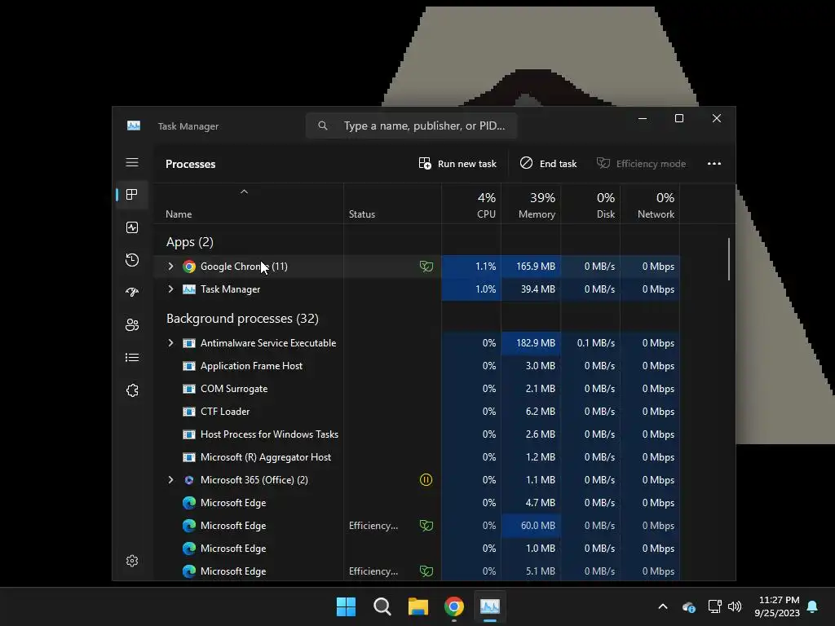
Task: Switch to Google Chrome from the taskbar
Action: (x=453, y=606)
